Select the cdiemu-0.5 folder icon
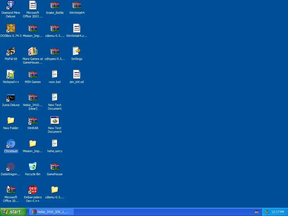288x216 pixels. [x=55, y=190]
